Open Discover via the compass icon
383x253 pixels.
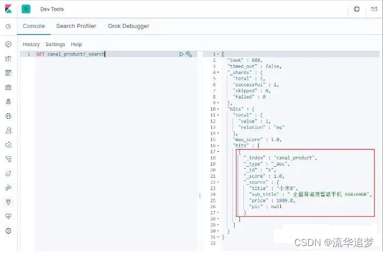8,44
